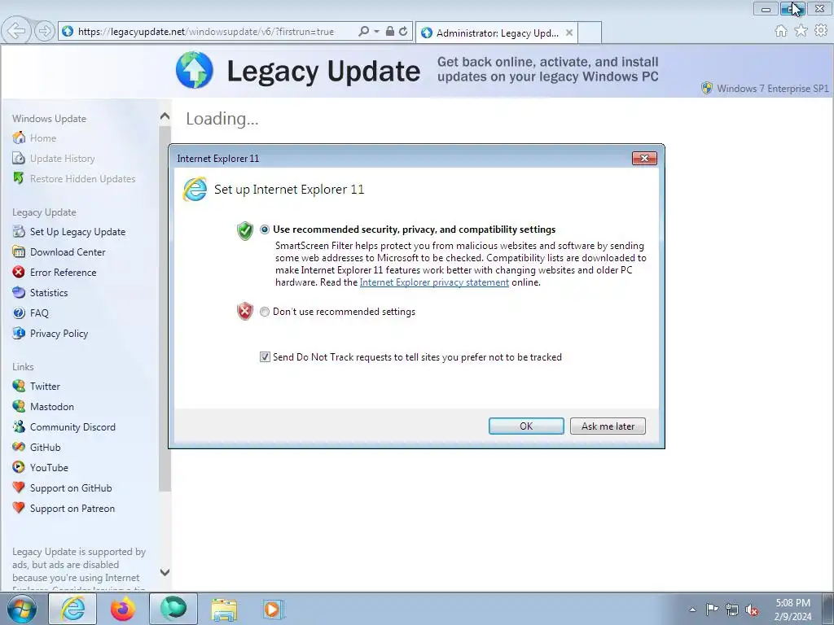Open Windows Media Player on taskbar
This screenshot has height=625, width=834.
point(274,609)
